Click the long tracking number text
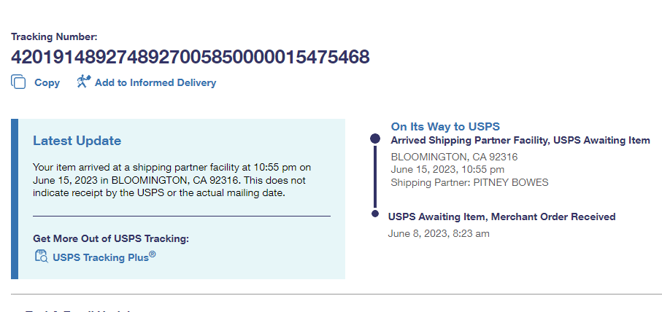Image resolution: width=662 pixels, height=312 pixels. (x=190, y=57)
